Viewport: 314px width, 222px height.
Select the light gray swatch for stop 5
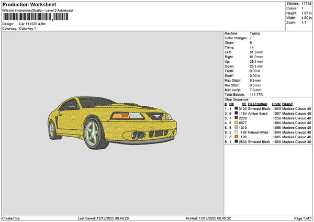pos(236,127)
